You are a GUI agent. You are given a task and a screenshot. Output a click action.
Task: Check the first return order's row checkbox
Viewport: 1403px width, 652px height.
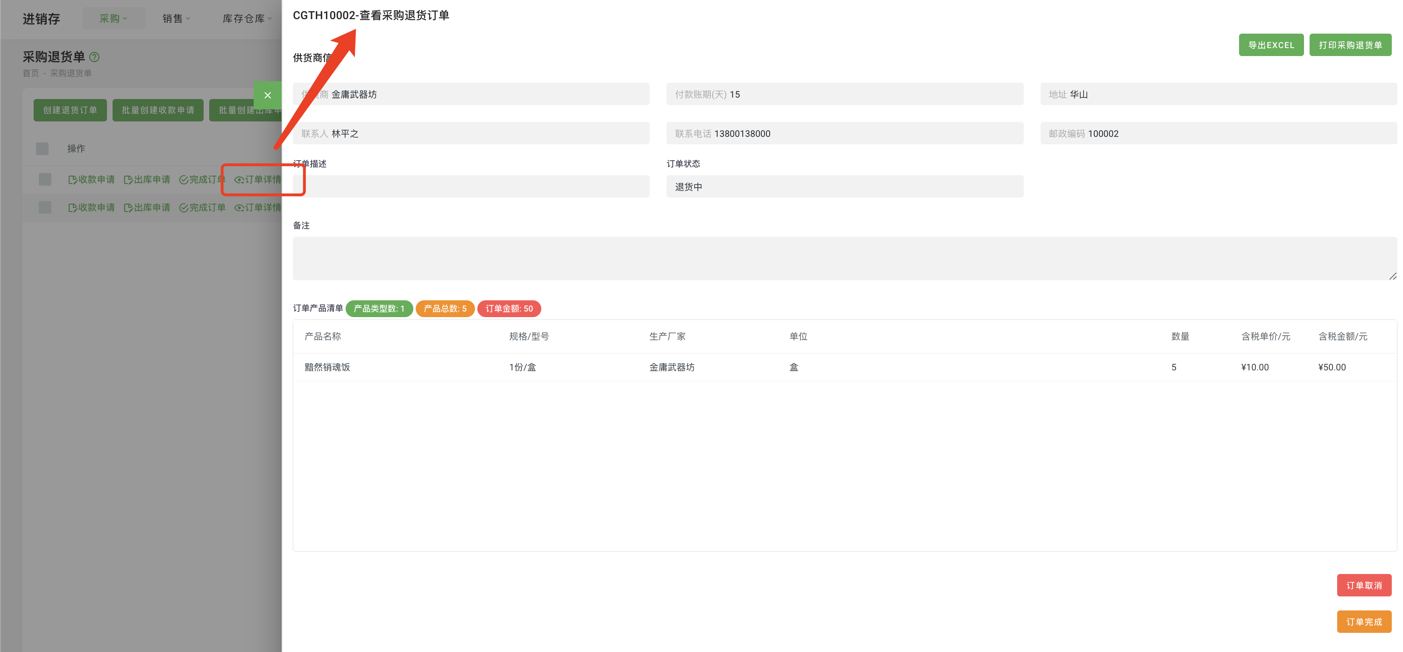pos(45,179)
